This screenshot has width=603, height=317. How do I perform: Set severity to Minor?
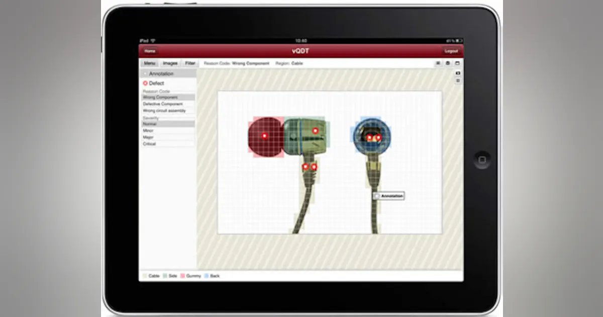(x=168, y=130)
